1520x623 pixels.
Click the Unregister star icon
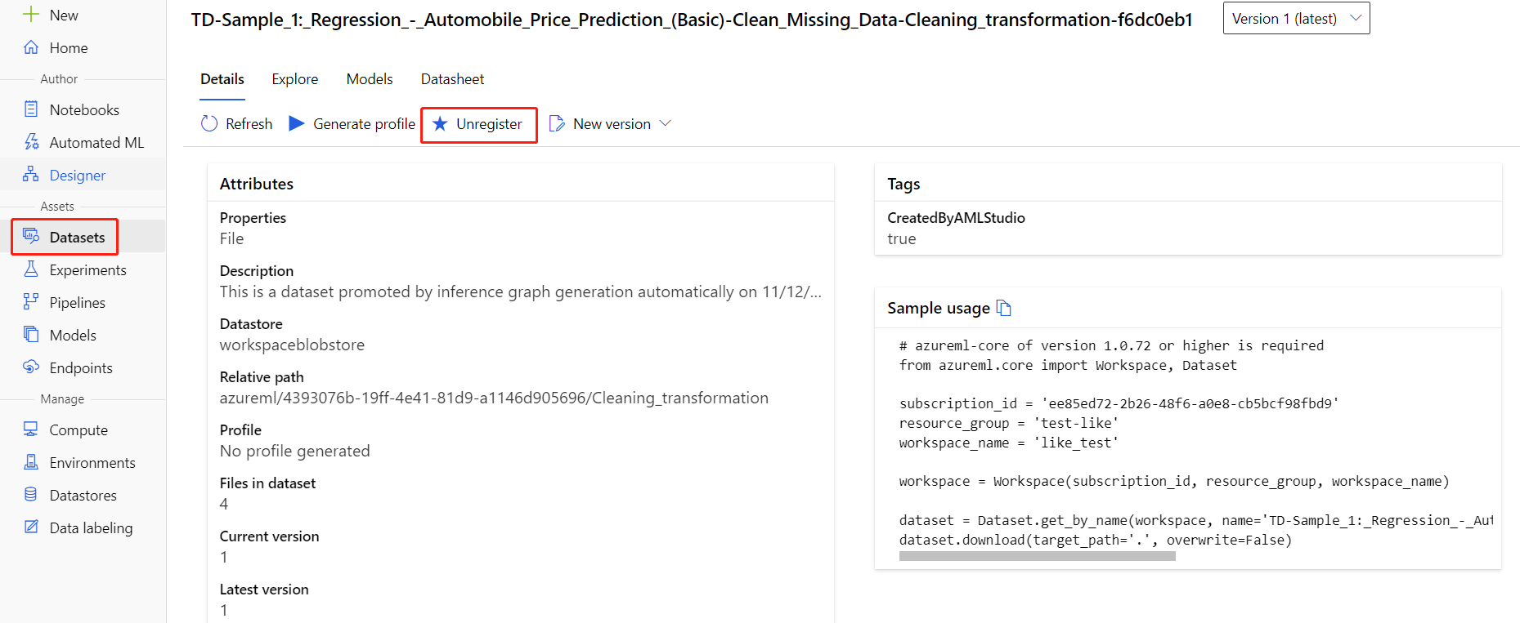point(440,123)
